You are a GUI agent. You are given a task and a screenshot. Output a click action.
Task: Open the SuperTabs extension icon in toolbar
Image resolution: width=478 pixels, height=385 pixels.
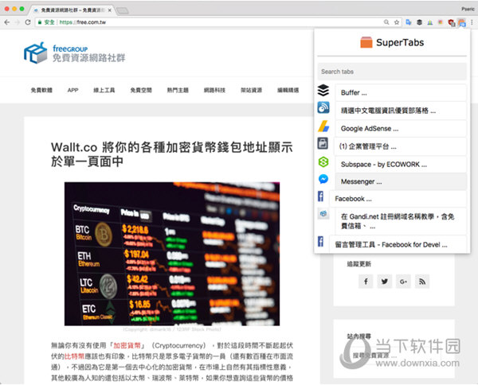[461, 22]
